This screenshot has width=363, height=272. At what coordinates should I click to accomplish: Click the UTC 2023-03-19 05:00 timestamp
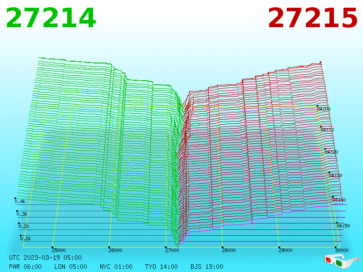[45, 257]
